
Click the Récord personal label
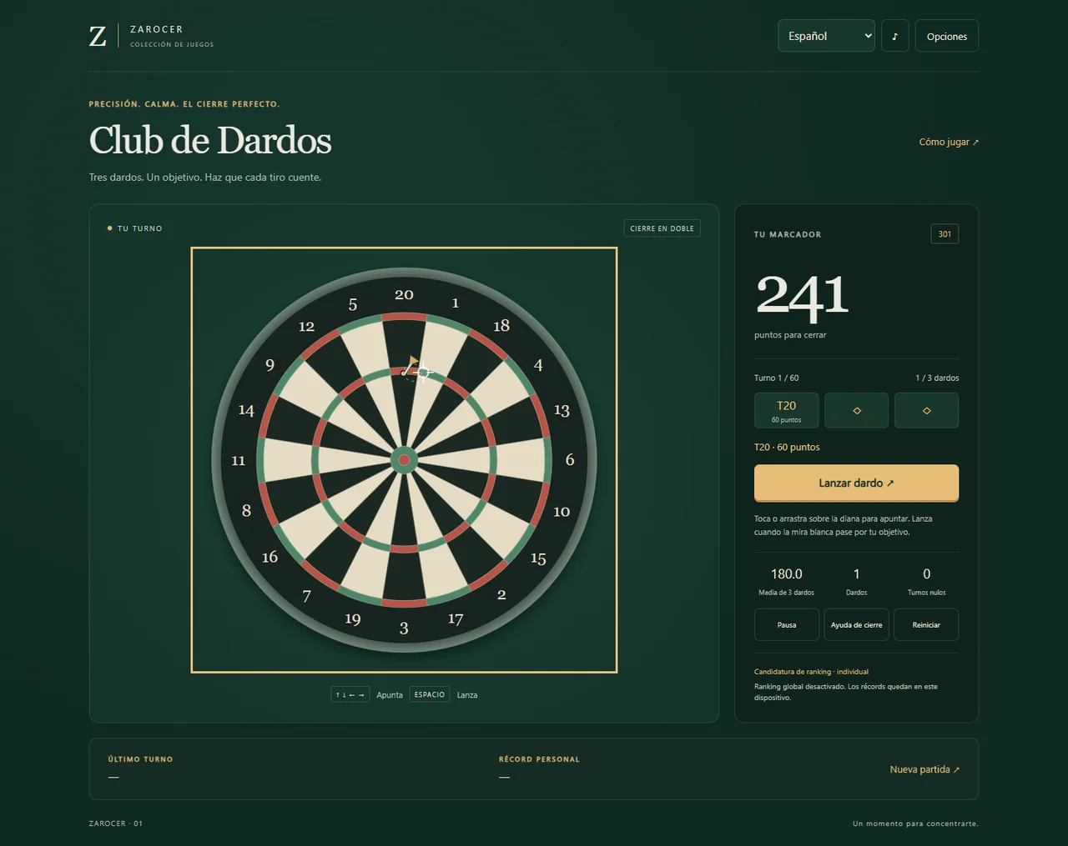pyautogui.click(x=539, y=759)
